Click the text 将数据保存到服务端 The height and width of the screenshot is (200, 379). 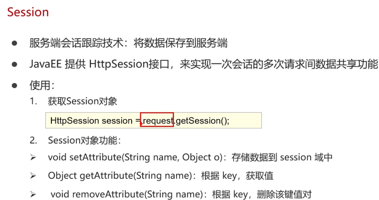(180, 43)
